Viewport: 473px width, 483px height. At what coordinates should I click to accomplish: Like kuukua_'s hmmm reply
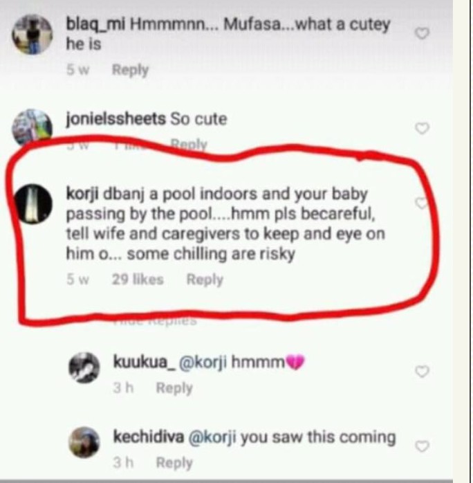tap(422, 371)
